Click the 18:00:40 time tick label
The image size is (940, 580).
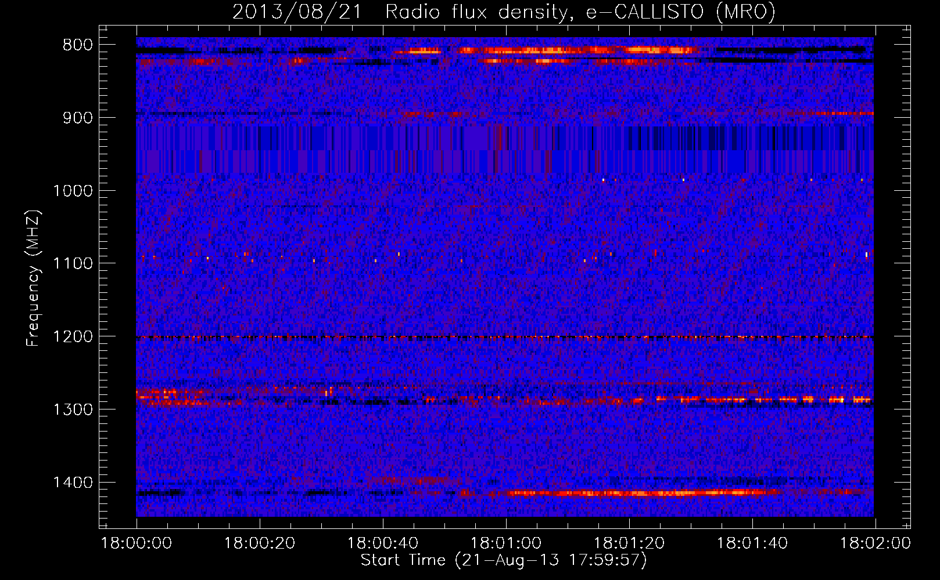[x=383, y=543]
